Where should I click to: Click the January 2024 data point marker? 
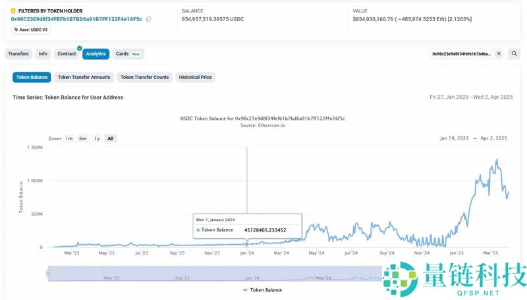[x=247, y=244]
